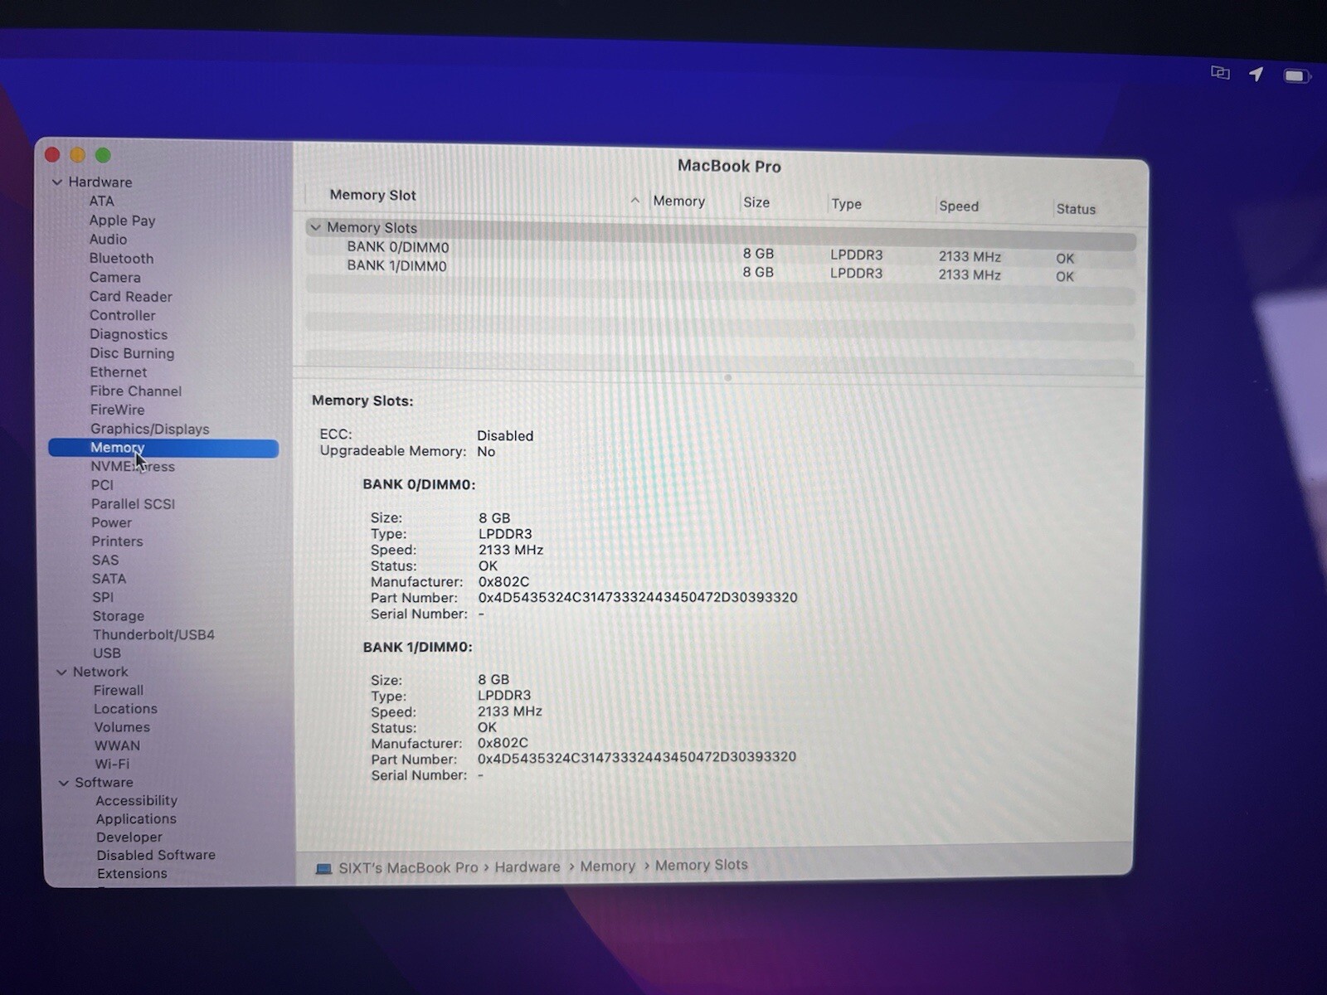The image size is (1327, 995).
Task: Open the location services arrow icon
Action: point(1257,74)
